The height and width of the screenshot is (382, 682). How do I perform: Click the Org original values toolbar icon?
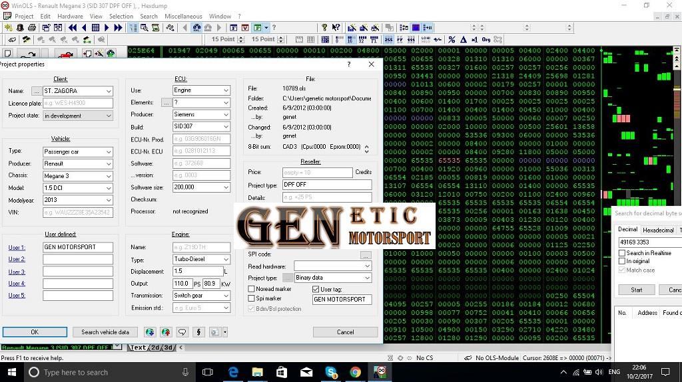pos(486,40)
